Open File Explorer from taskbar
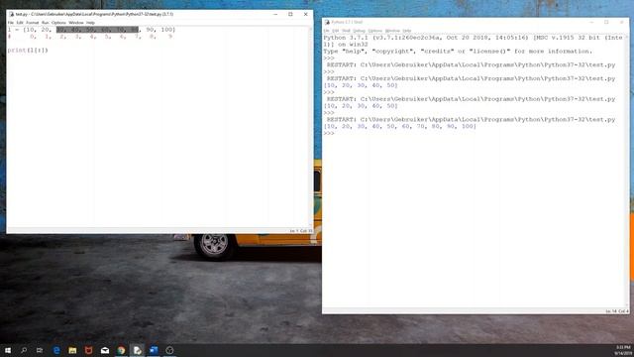This screenshot has height=357, width=634. coord(72,350)
